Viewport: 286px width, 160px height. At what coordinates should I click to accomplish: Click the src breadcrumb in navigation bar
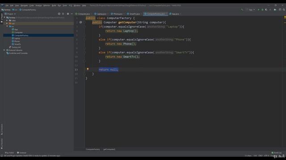coord(15,10)
